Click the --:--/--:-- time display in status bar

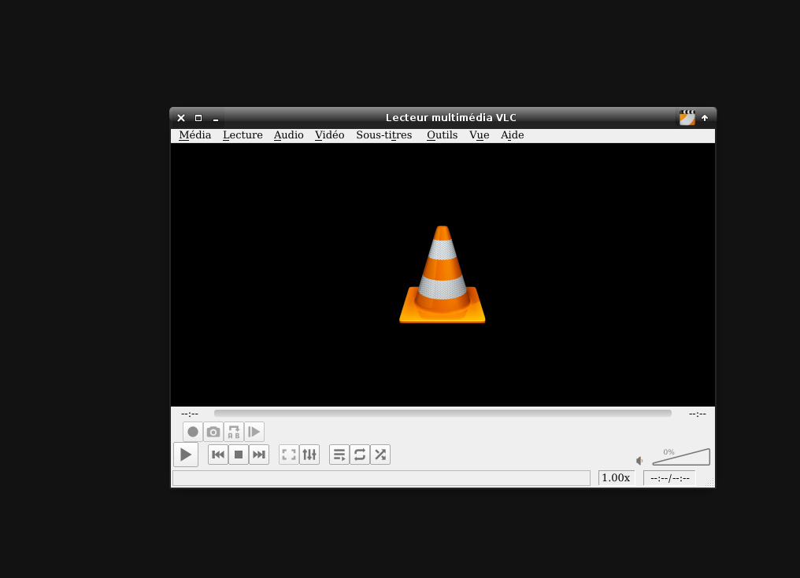(x=670, y=478)
